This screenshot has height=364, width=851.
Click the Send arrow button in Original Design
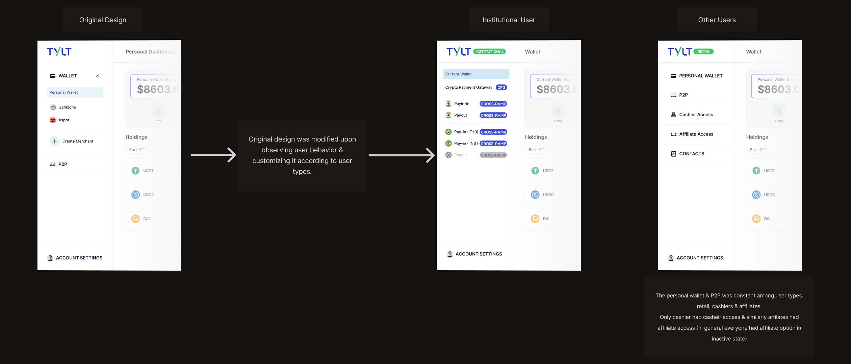tap(158, 111)
